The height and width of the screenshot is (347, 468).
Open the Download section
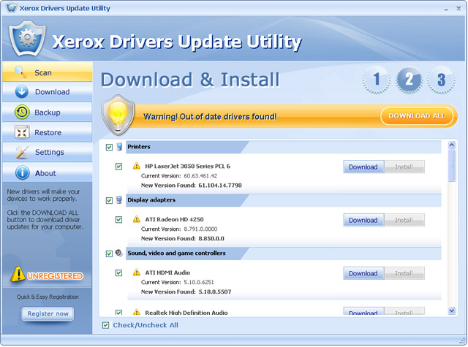click(x=48, y=92)
